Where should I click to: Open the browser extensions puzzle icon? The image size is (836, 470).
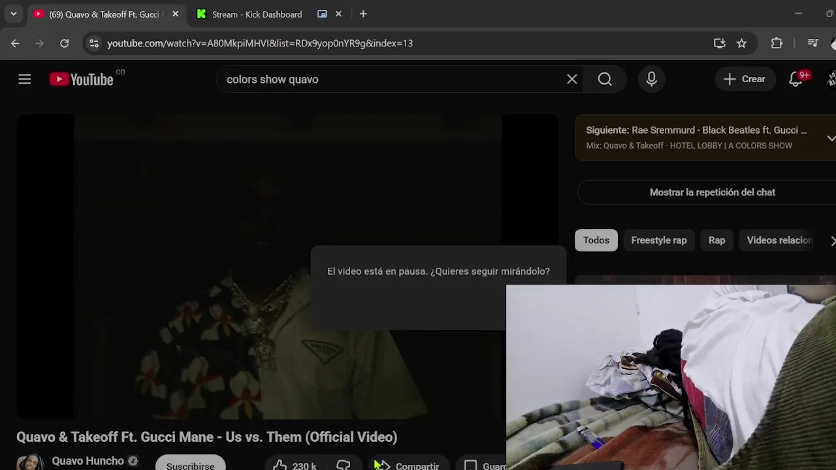click(777, 43)
